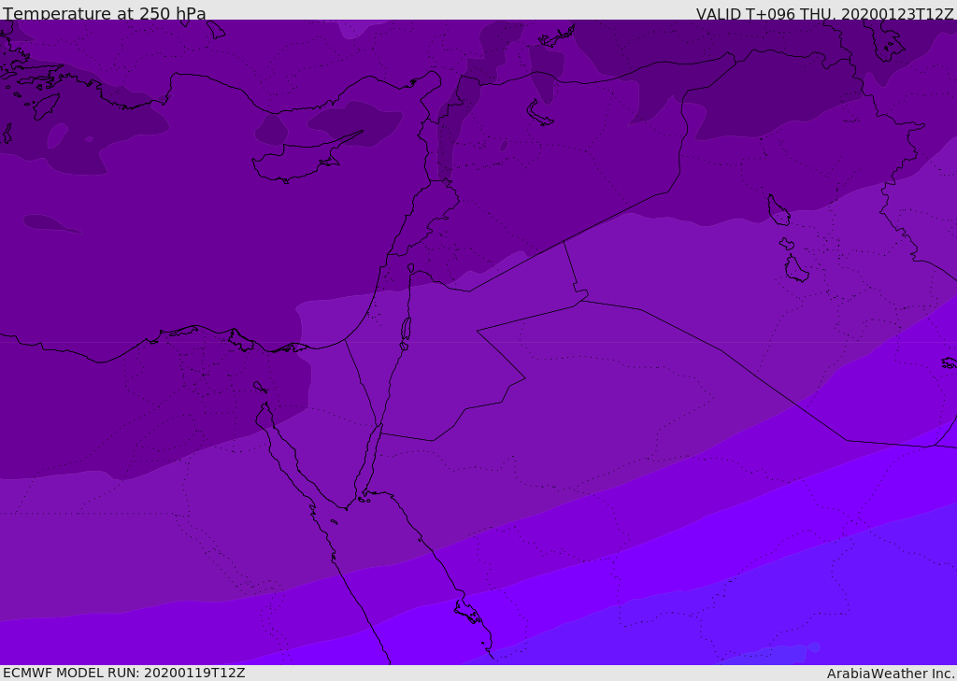Click the 'Temperature at 250 hPa' title
The image size is (957, 681).
105,13
